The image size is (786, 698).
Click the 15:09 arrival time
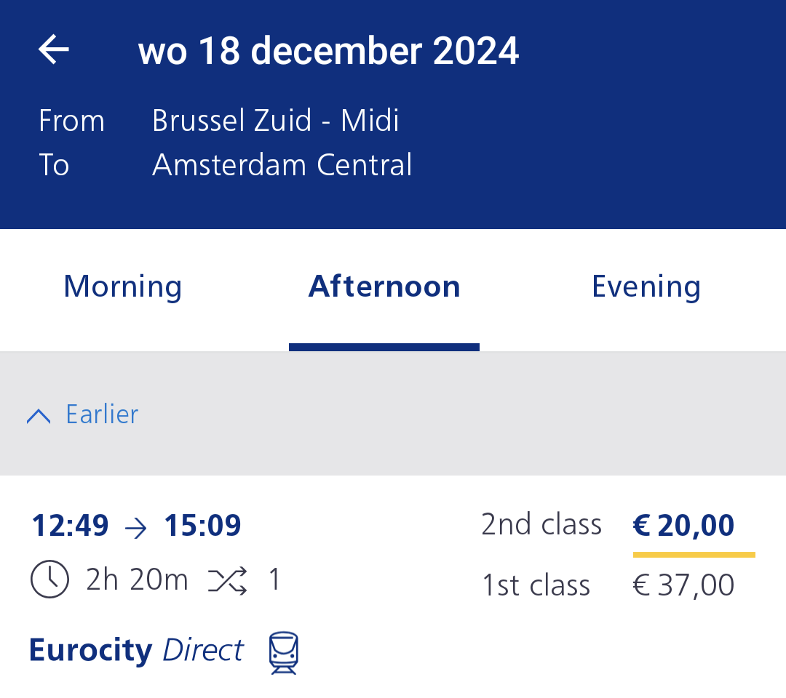pos(202,526)
